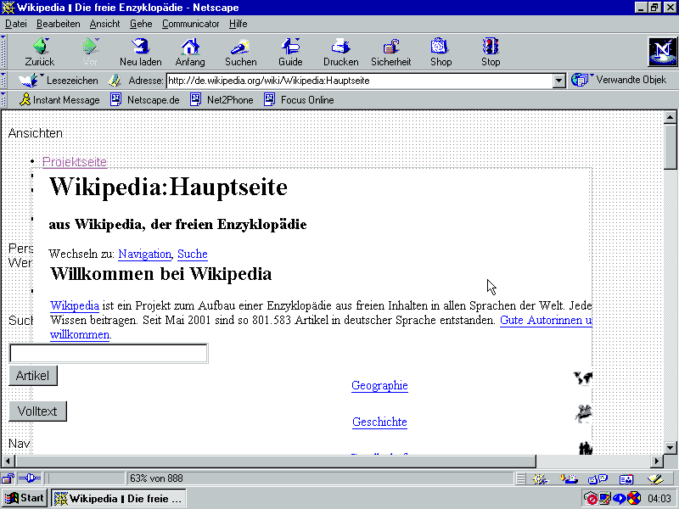The image size is (679, 509).
Task: Collapse the navigation toolbar handle
Action: coord(4,52)
